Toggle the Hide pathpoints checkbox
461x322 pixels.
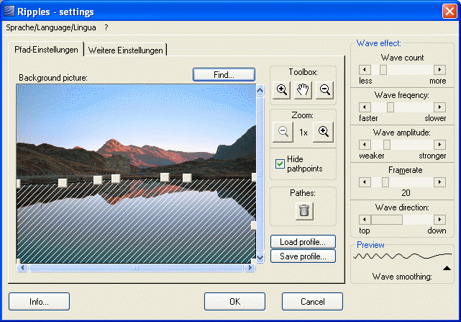click(x=280, y=164)
